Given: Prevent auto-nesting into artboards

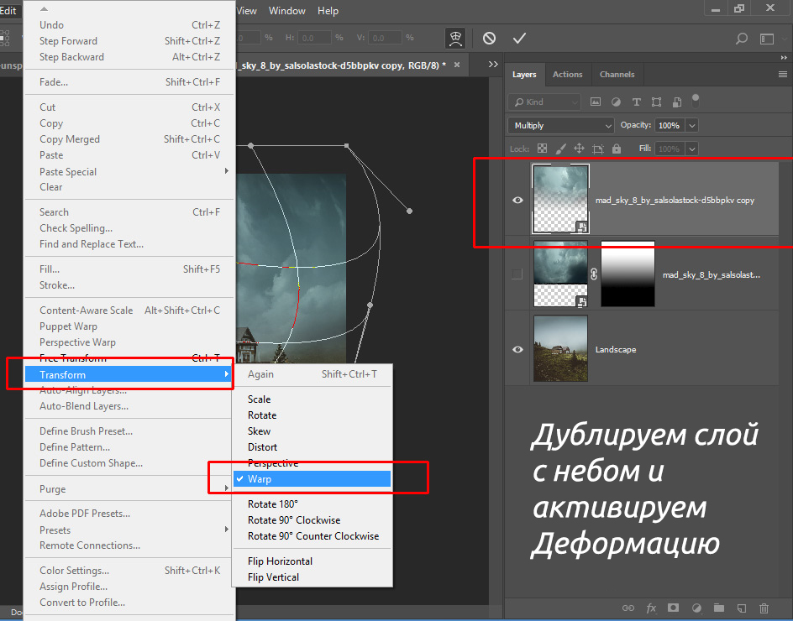Looking at the screenshot, I should click(598, 149).
